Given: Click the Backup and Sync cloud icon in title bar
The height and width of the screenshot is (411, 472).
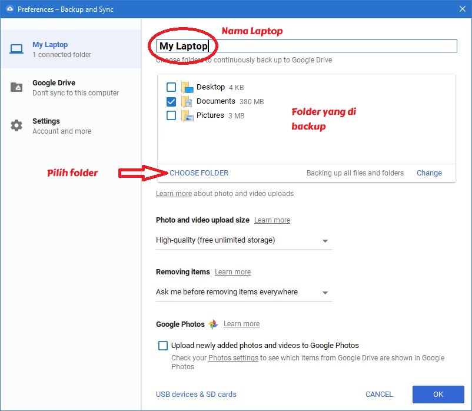Looking at the screenshot, I should [10, 9].
